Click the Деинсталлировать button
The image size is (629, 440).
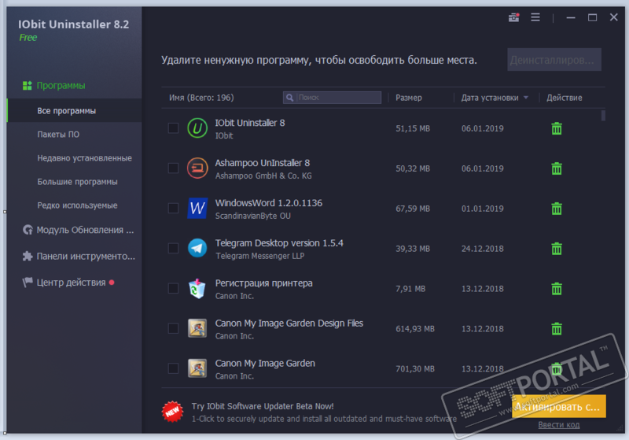[554, 60]
